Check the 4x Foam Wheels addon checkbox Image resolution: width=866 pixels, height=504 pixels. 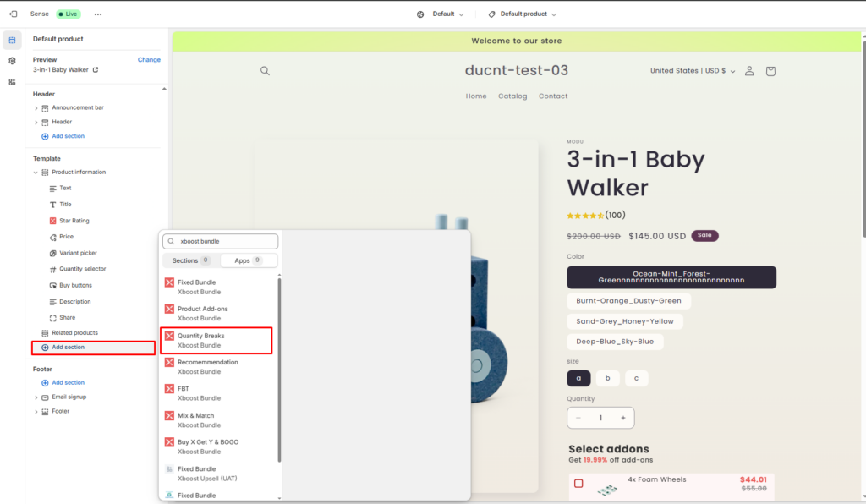578,484
